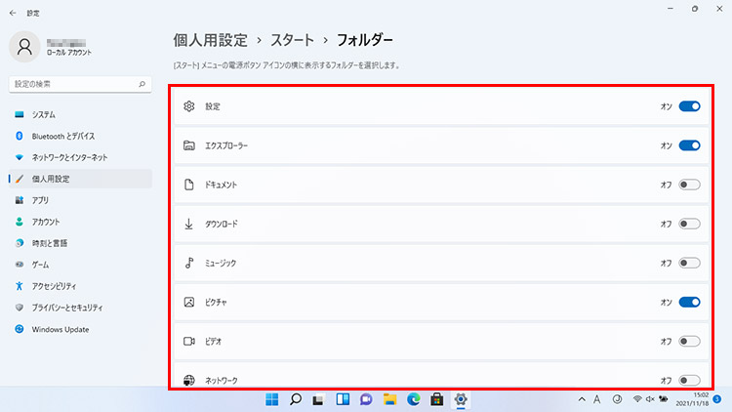Select the アプリ sidebar icon
The width and height of the screenshot is (732, 412).
(x=20, y=200)
